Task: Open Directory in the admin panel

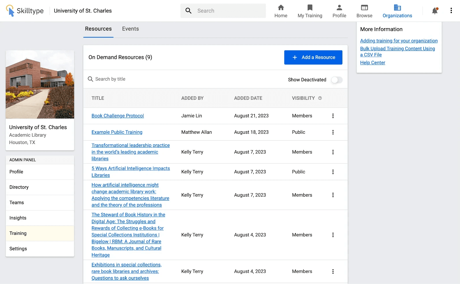Action: (x=40, y=187)
